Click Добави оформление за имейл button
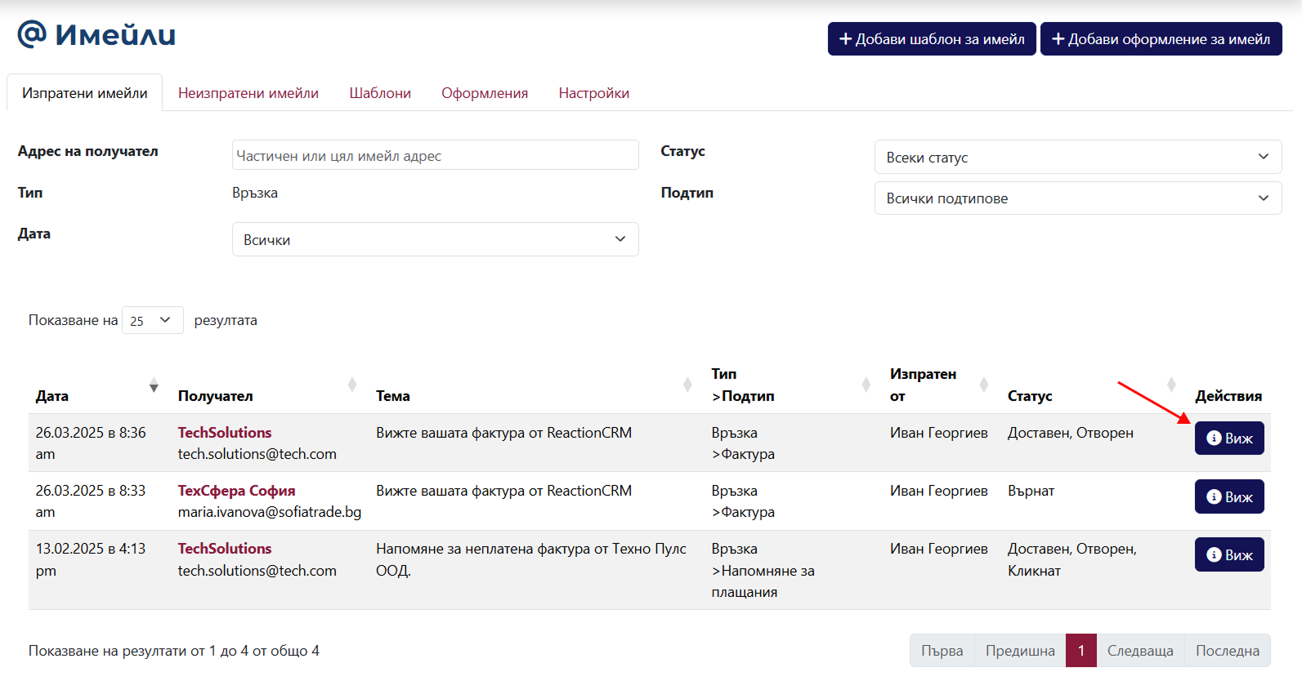1302x681 pixels. click(x=1161, y=39)
